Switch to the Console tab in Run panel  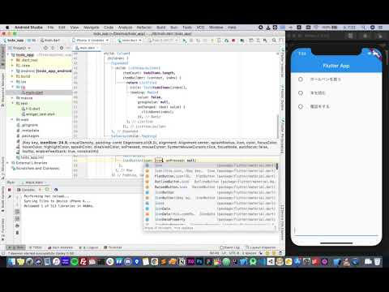click(x=26, y=190)
